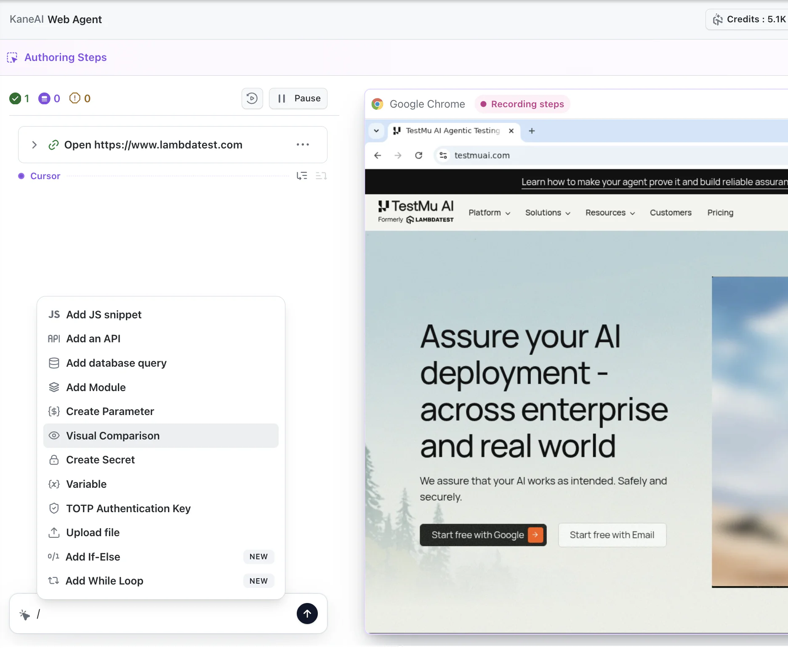Click the purple queued steps icon

point(44,98)
